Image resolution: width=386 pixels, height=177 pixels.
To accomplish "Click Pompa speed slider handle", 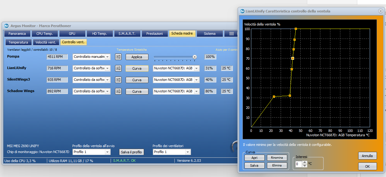I will click(x=195, y=57).
